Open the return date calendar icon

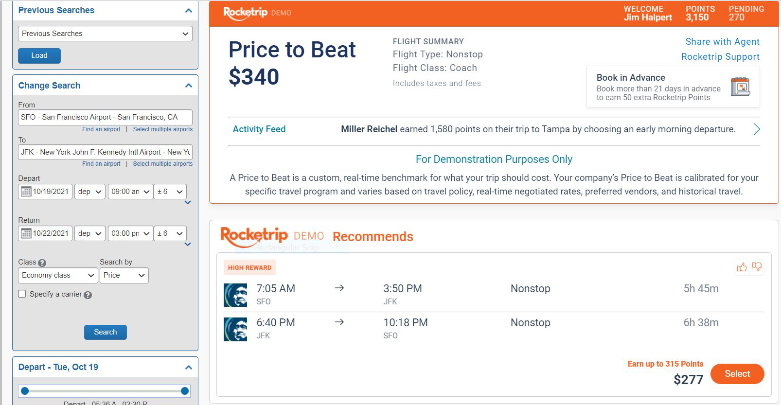pos(26,233)
